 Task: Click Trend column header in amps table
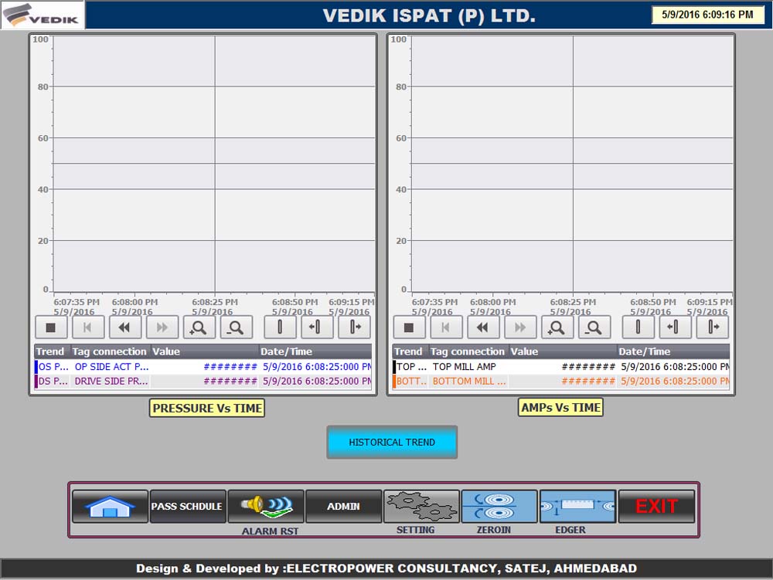coord(409,351)
